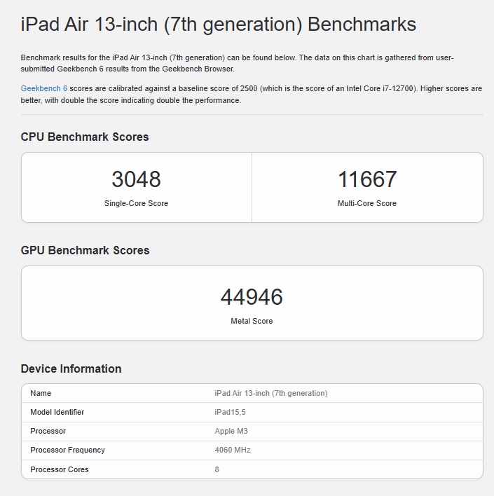Click the Processor Frequency row label
Viewport: 494px width, 496px height.
point(67,450)
